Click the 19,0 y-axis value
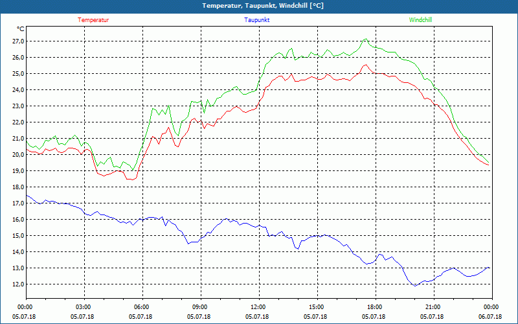The height and width of the screenshot is (324, 518). click(18, 171)
